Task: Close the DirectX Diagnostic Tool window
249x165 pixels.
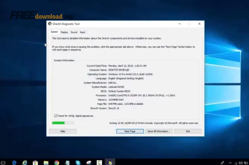Action: (199, 24)
